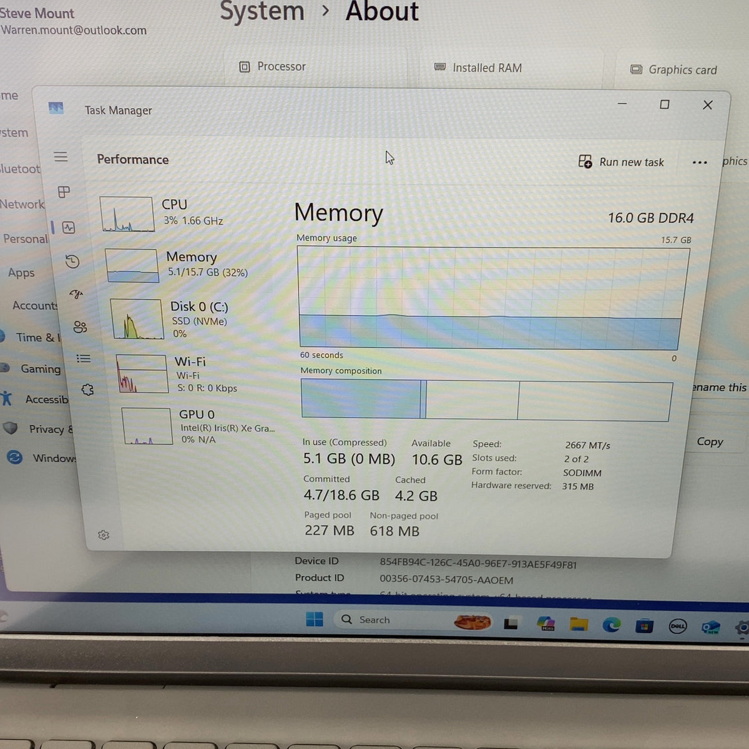Select GPU 0 performance entry
The height and width of the screenshot is (749, 749).
pyautogui.click(x=198, y=426)
